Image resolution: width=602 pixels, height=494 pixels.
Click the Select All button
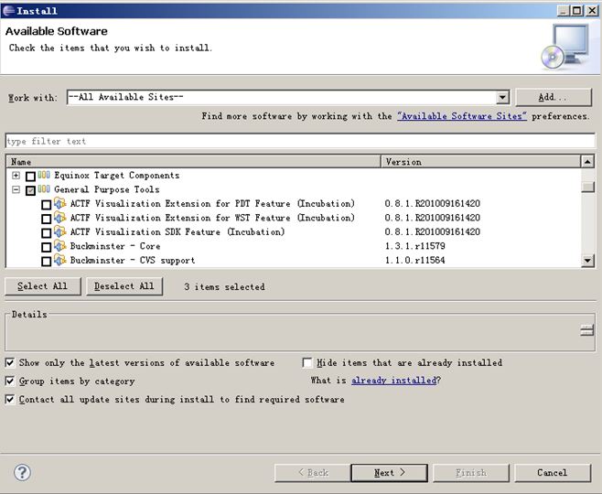pos(43,286)
